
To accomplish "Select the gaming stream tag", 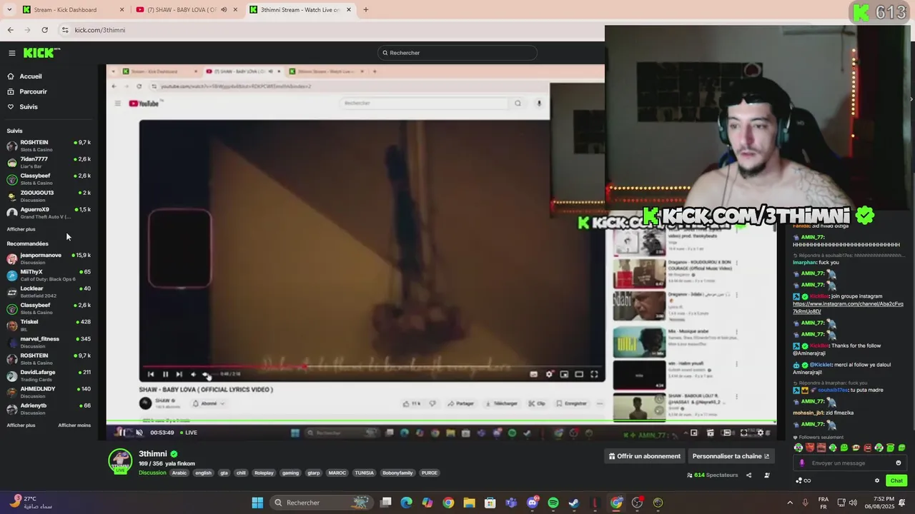I will click(290, 473).
